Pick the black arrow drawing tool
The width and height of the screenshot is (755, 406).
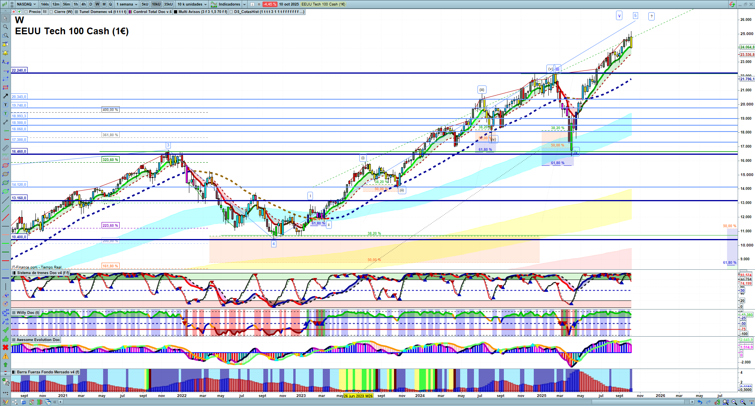(5, 96)
